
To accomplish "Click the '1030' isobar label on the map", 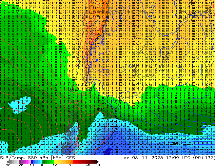I will tap(176, 143).
